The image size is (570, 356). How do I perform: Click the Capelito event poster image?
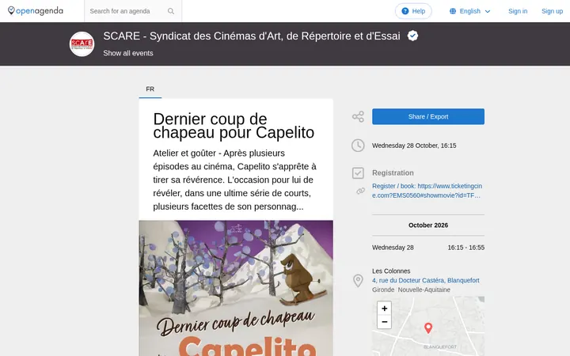tap(236, 288)
